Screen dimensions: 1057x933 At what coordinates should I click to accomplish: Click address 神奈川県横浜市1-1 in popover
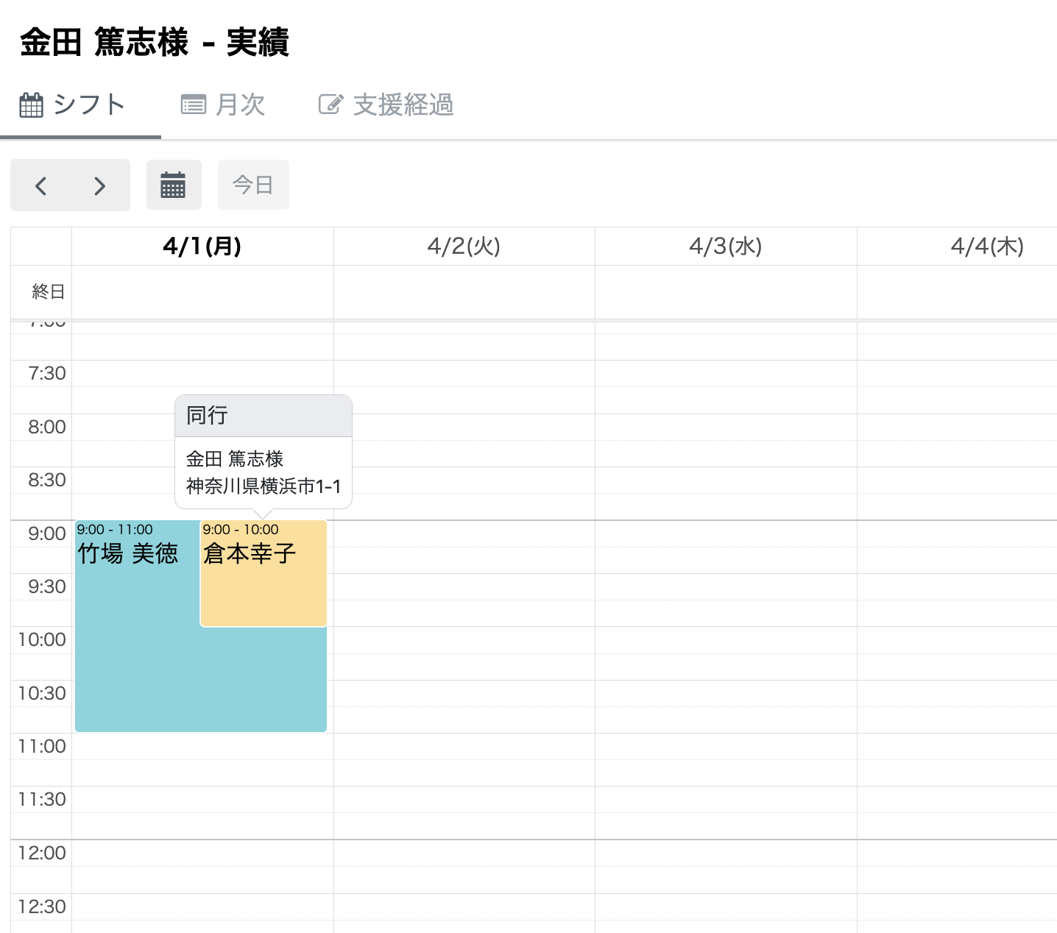point(263,486)
